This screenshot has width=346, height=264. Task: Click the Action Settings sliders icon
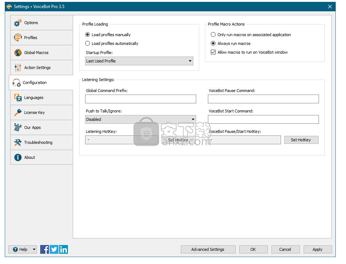pyautogui.click(x=18, y=68)
